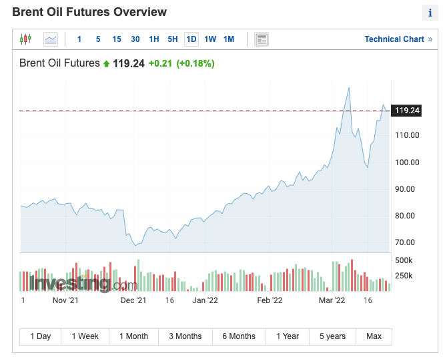Click the green up-arrow price indicator

tap(106, 64)
